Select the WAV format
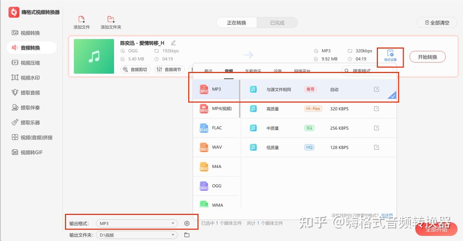Viewport: 463px width, 241px height. click(x=216, y=147)
